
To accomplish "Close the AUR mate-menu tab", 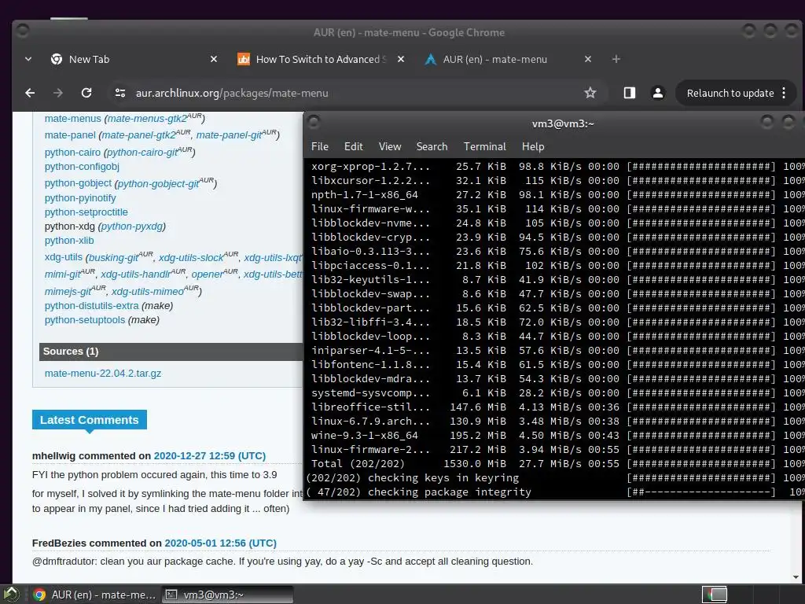I will coord(588,59).
